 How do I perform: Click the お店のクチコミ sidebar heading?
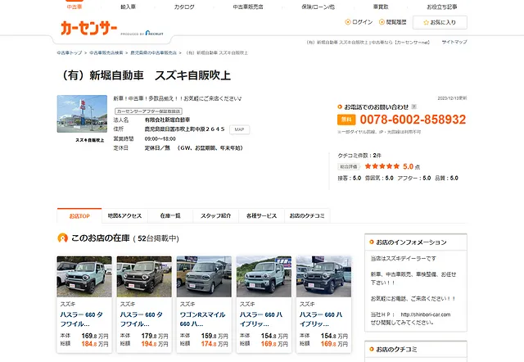point(396,349)
